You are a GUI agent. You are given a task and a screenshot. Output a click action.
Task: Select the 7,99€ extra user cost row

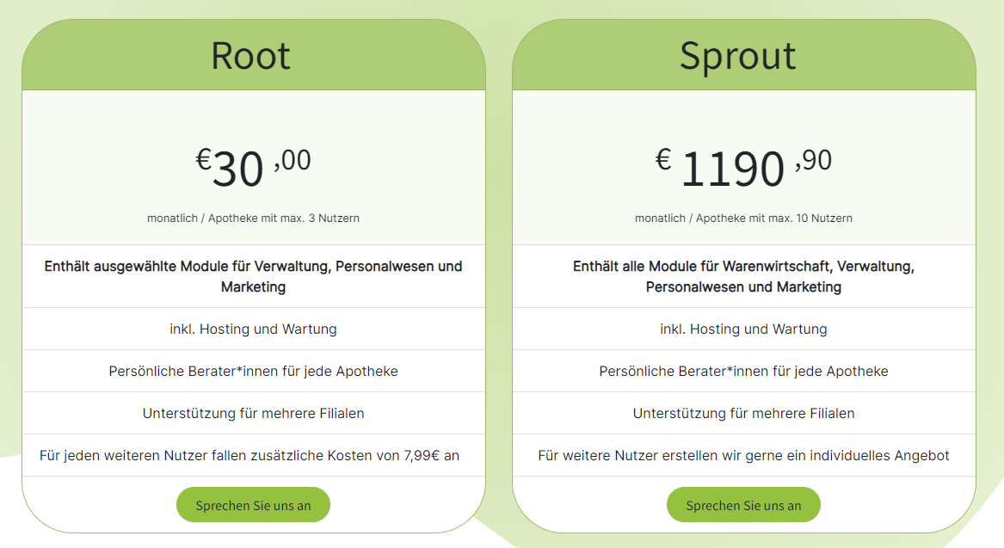[253, 455]
